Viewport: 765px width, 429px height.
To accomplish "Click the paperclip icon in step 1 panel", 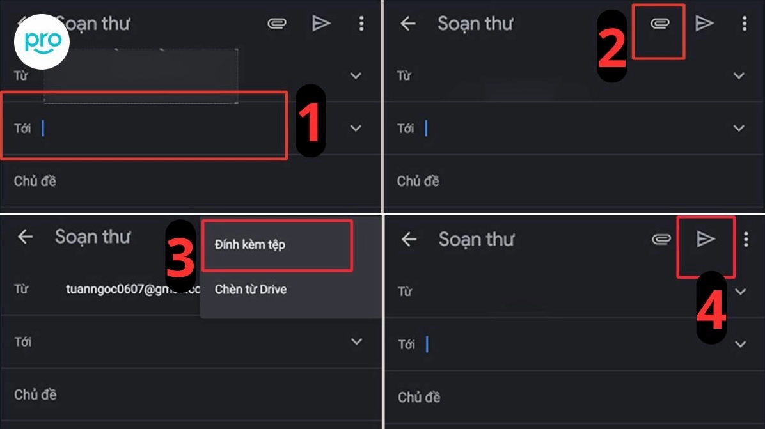I will click(x=276, y=24).
